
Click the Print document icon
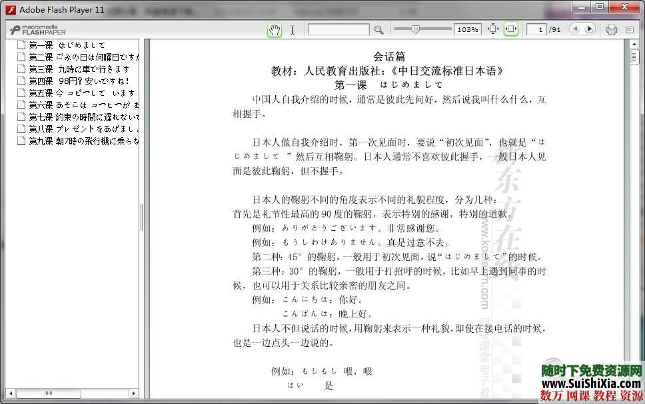[612, 29]
